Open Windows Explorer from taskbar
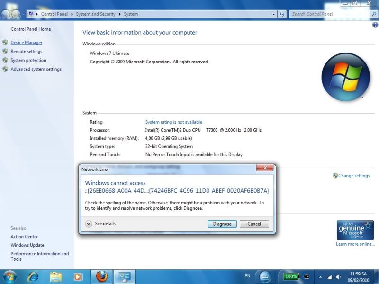379x284 pixels. coord(55,277)
